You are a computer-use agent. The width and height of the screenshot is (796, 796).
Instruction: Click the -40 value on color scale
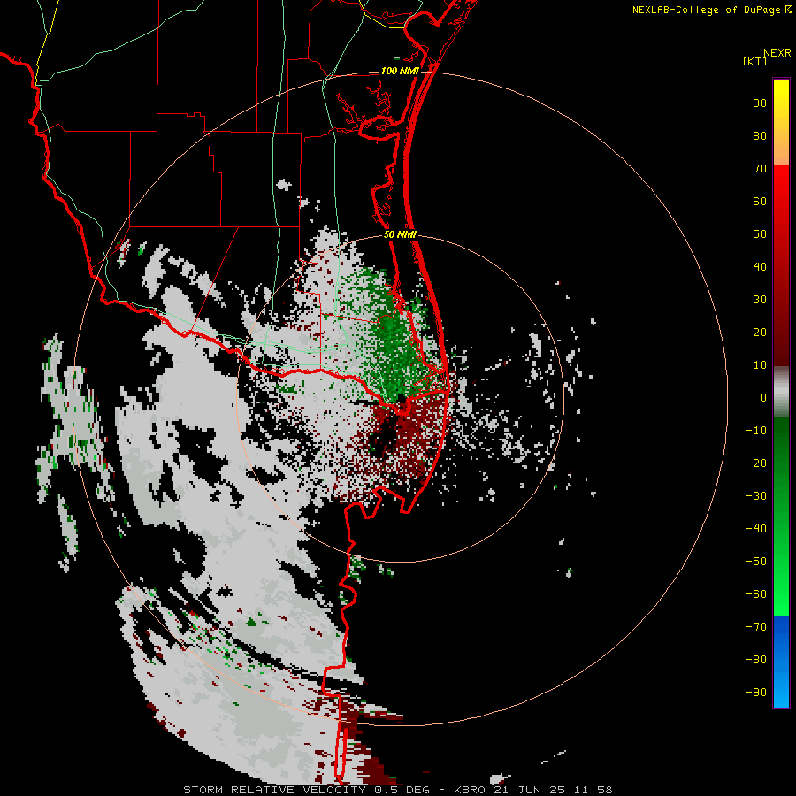(756, 529)
